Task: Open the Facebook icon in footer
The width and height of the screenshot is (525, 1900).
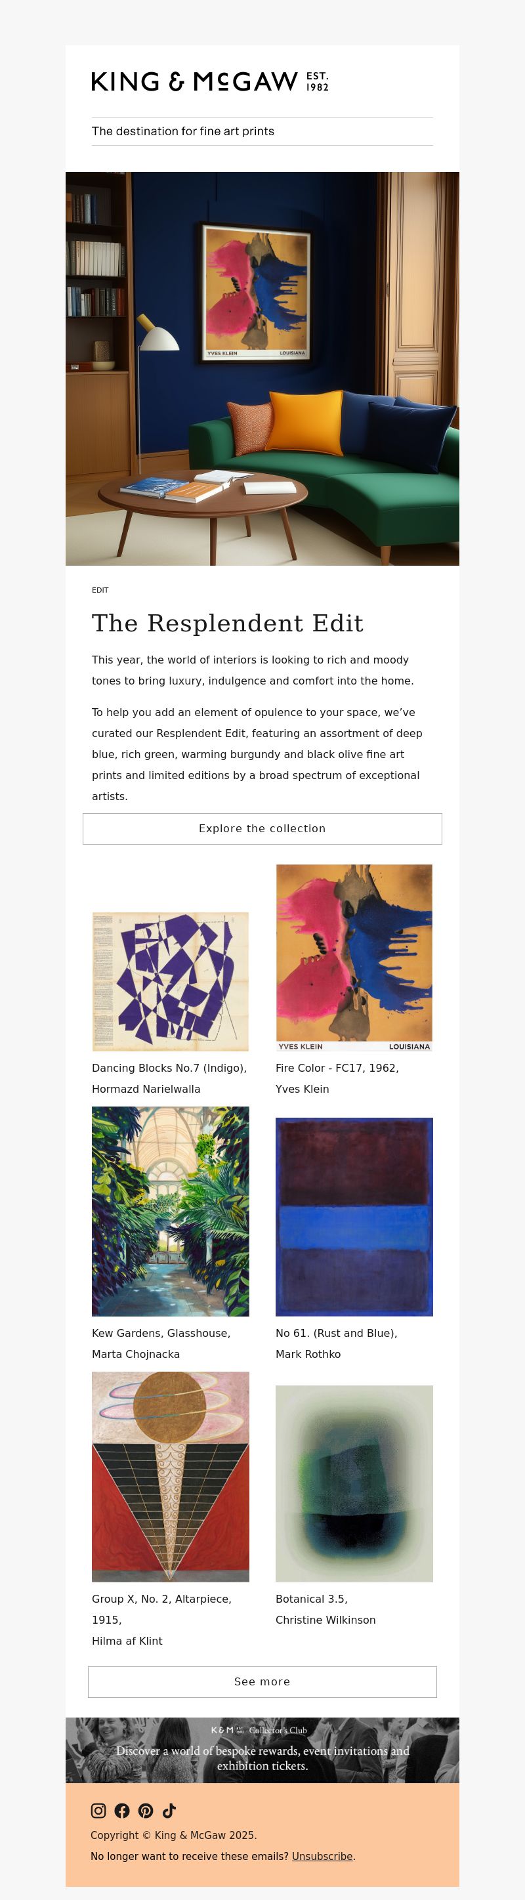Action: pyautogui.click(x=123, y=1810)
